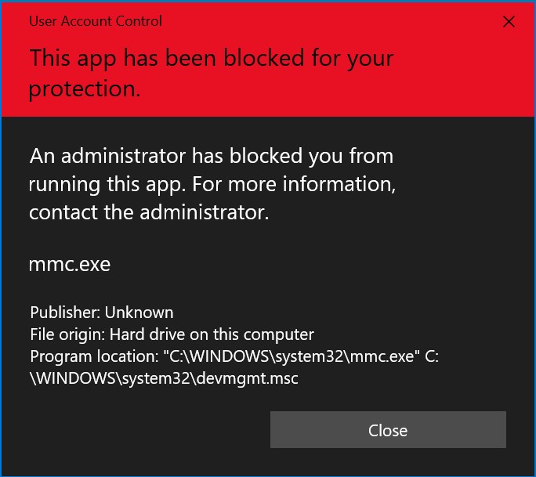Click the "contact the administrator." line
Viewport: 536px width, 477px height.
coord(149,212)
